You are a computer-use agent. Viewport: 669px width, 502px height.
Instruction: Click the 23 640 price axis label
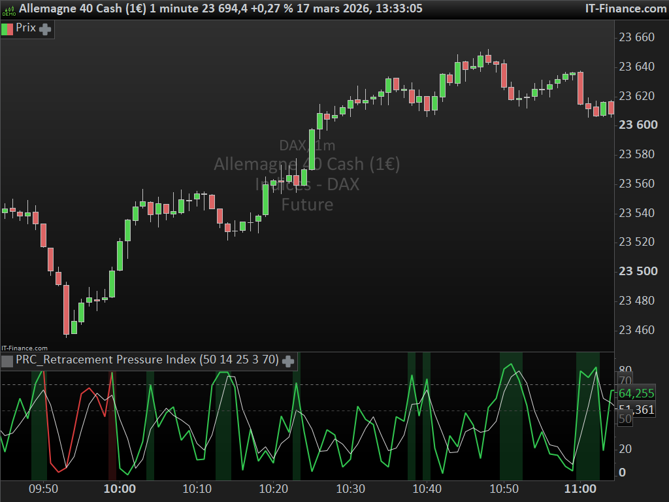pos(636,67)
